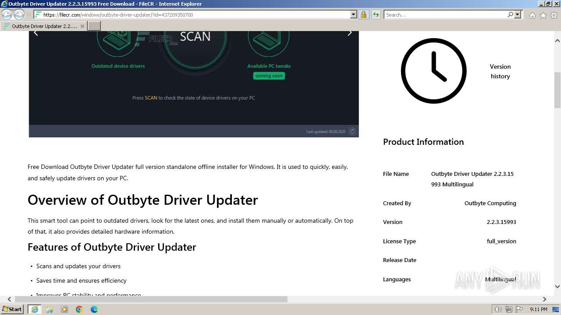Click license type value full_version
The width and height of the screenshot is (561, 315).
point(501,241)
